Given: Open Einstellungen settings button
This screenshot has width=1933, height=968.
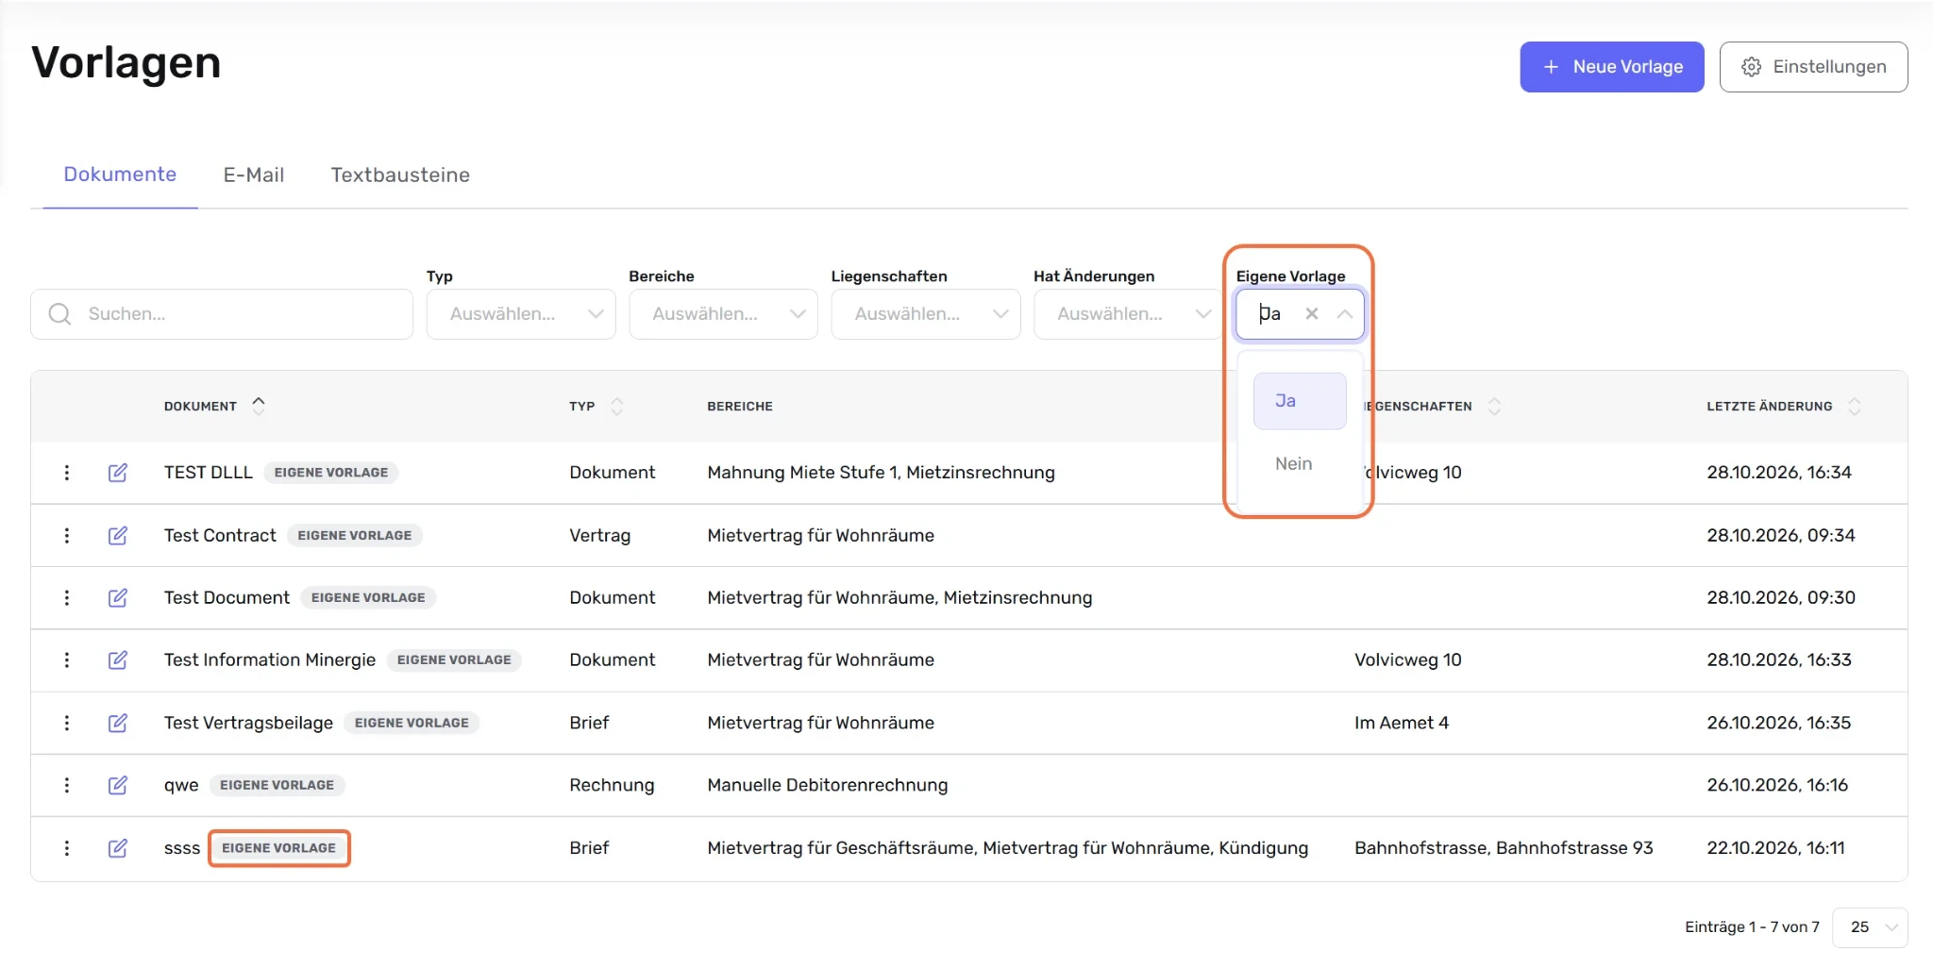Looking at the screenshot, I should tap(1813, 67).
